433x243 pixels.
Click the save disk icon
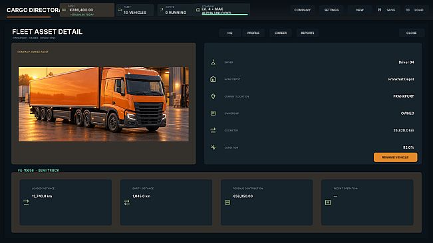[x=379, y=10]
